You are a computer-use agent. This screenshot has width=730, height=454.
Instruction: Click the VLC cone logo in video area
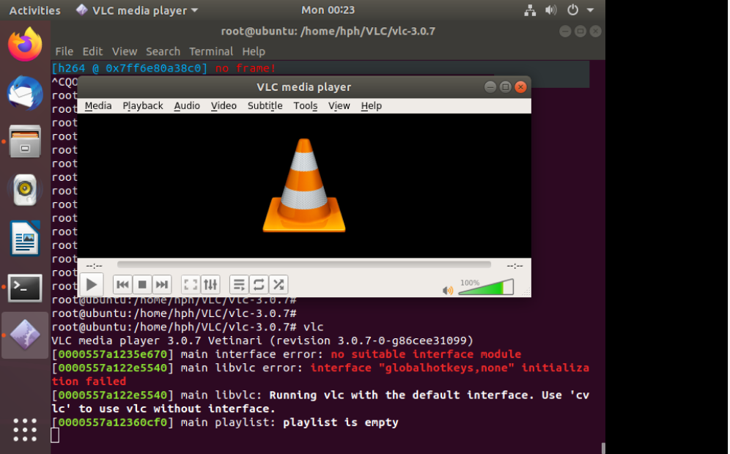(304, 185)
